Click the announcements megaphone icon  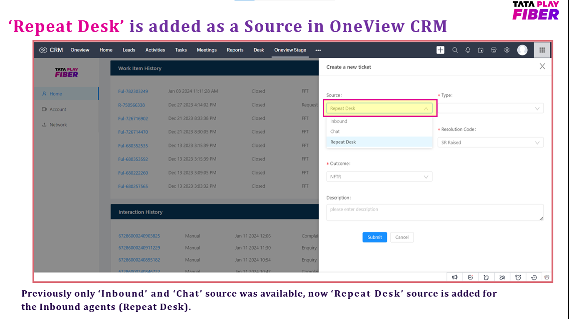pos(455,277)
